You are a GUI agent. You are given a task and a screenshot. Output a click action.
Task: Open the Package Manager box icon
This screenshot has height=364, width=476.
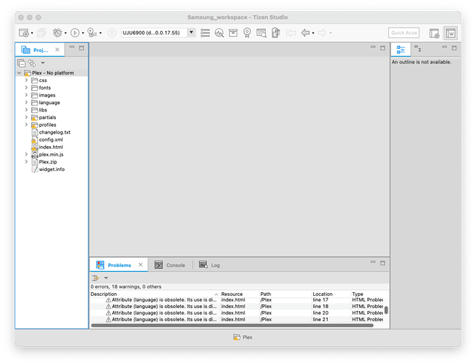[233, 32]
